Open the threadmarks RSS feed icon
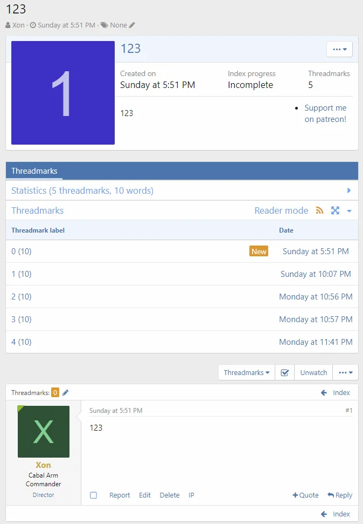Image resolution: width=363 pixels, height=524 pixels. pyautogui.click(x=319, y=210)
